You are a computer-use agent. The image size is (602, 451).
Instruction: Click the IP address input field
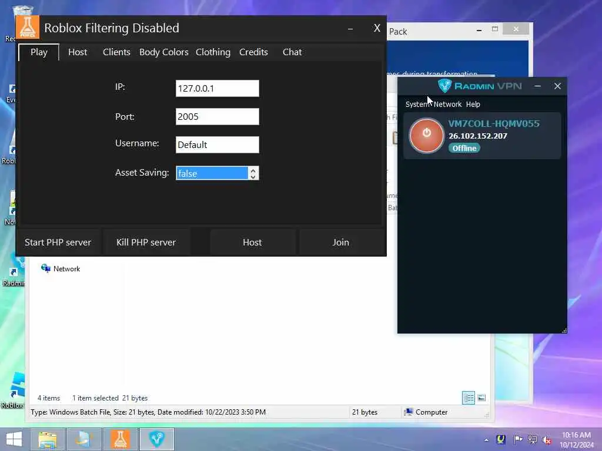pyautogui.click(x=218, y=88)
